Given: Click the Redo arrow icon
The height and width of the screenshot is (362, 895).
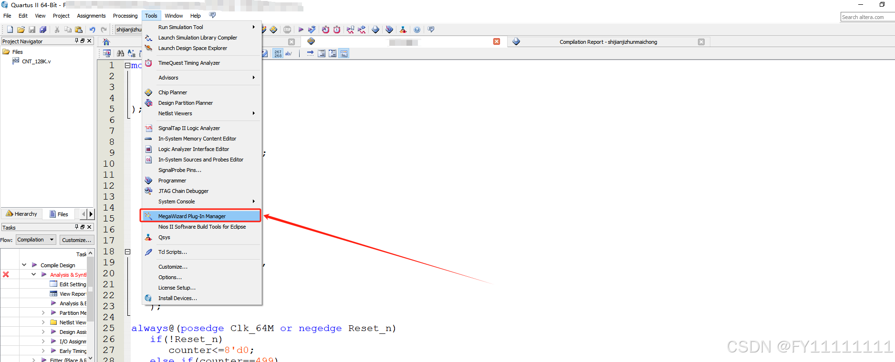Looking at the screenshot, I should 104,30.
